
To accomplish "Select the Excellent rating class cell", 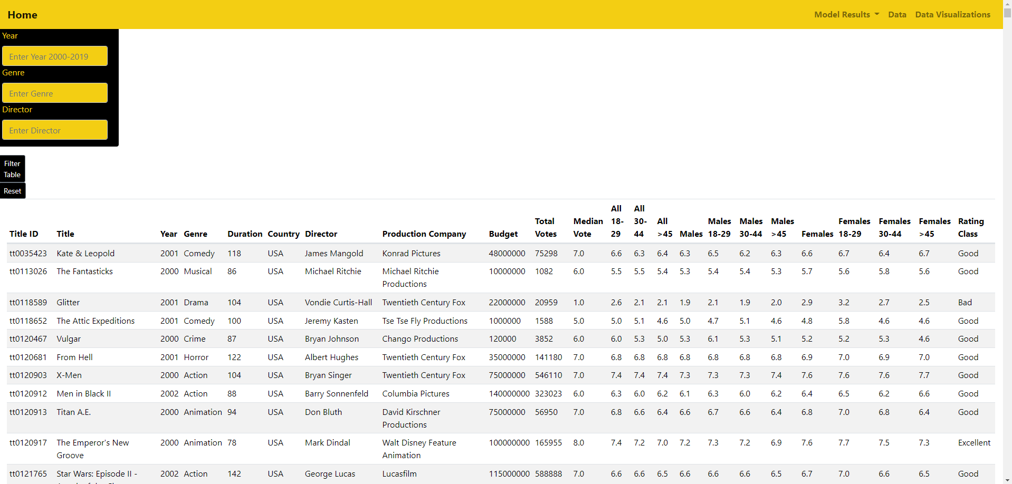I will tap(974, 442).
